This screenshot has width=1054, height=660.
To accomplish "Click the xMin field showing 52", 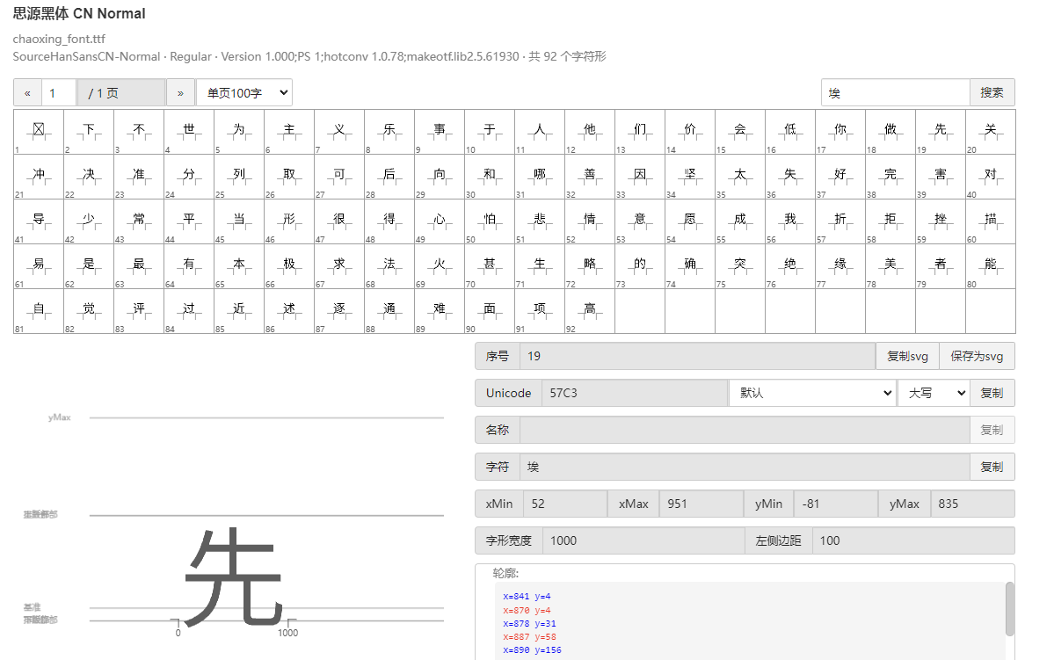I will pos(565,504).
